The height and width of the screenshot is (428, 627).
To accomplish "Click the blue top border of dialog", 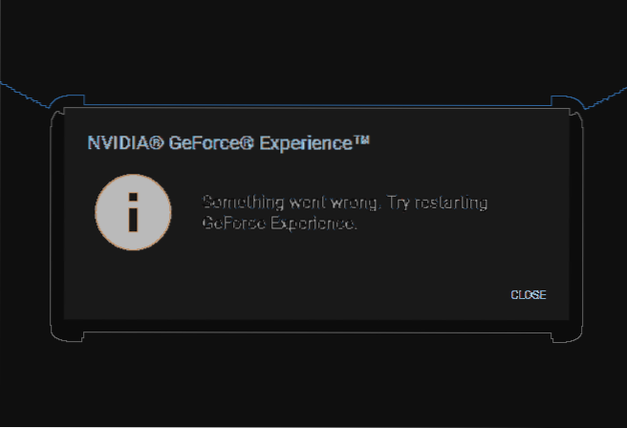I will [x=316, y=105].
